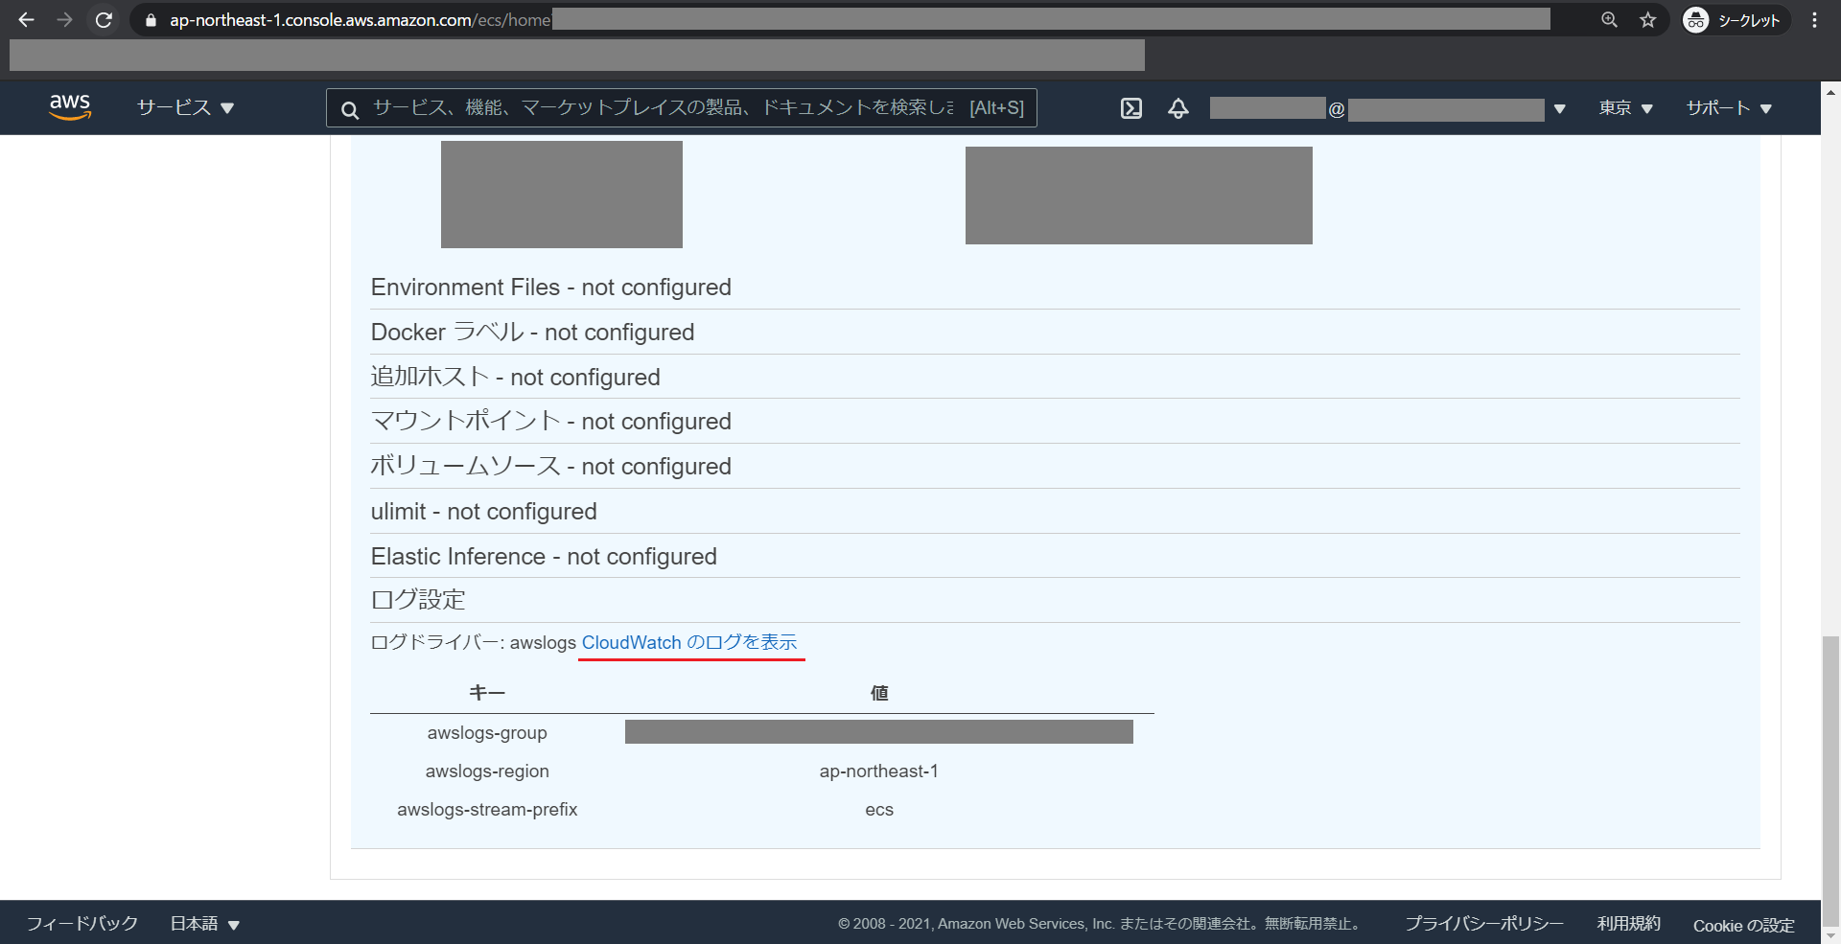Viewport: 1841px width, 944px height.
Task: Click the AWS logo in the header
Action: coord(69,107)
